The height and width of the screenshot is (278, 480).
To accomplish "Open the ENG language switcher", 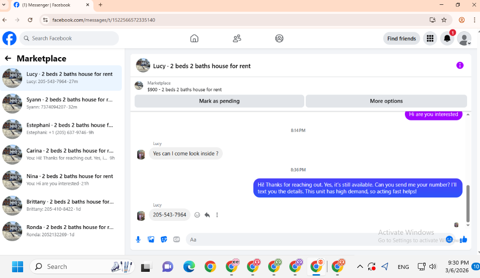I will click(403, 266).
